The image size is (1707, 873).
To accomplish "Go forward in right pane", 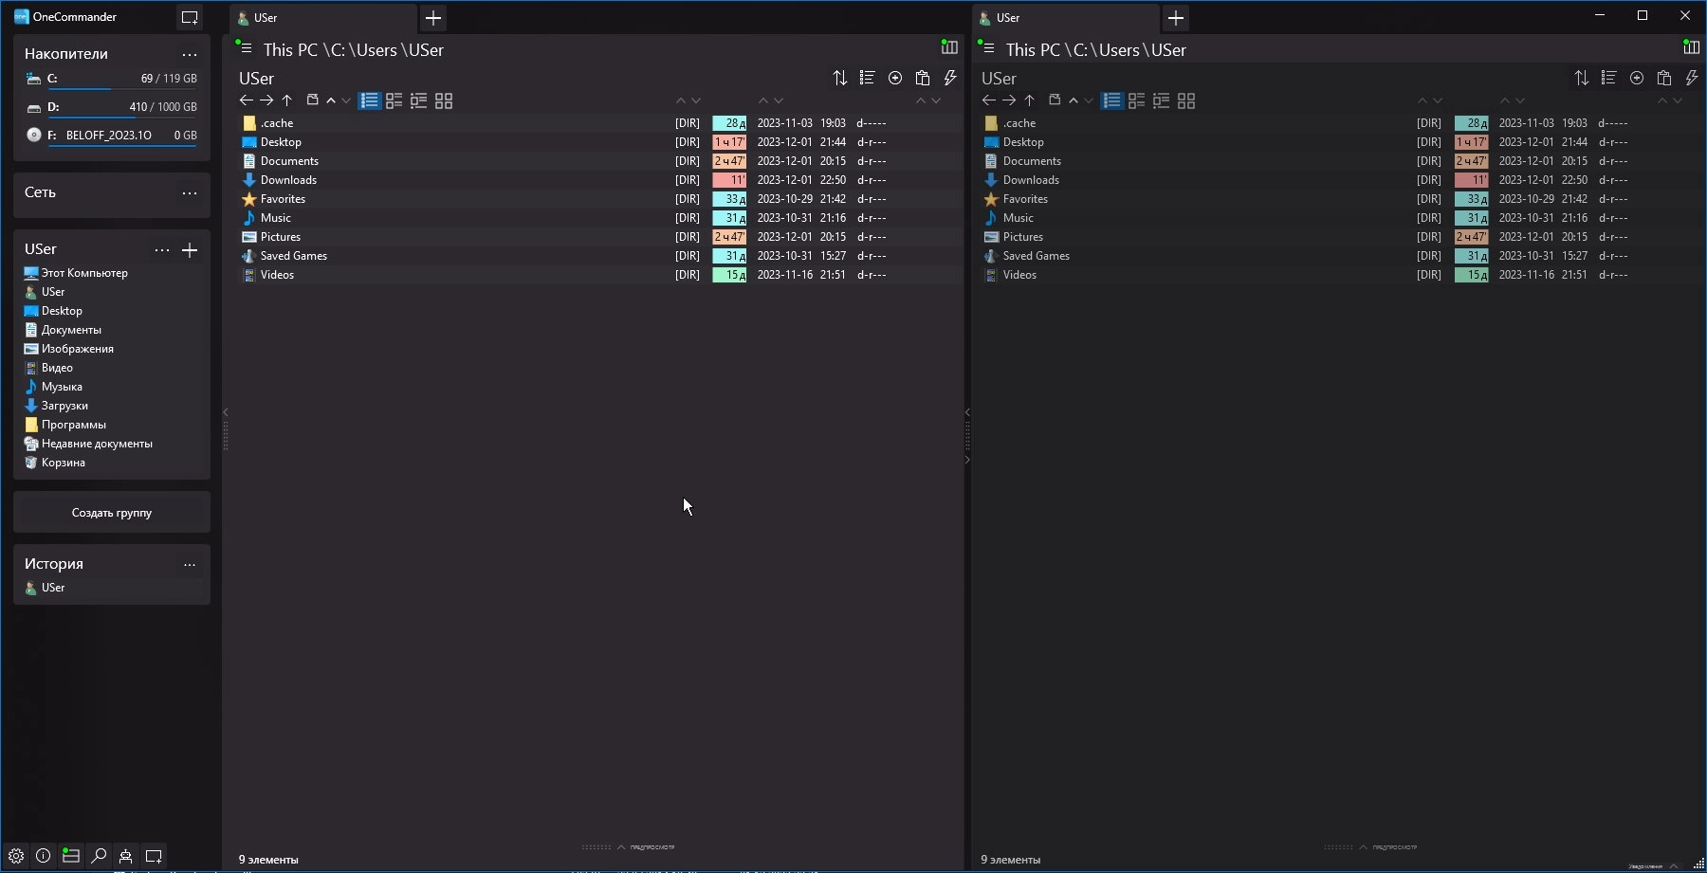I will point(1009,100).
